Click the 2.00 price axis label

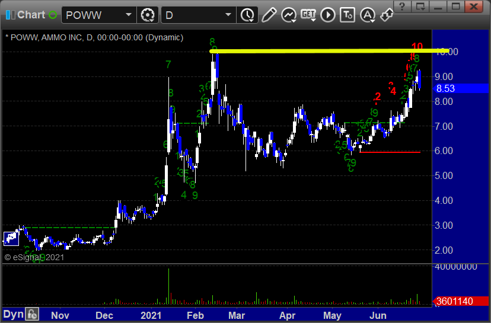(x=444, y=250)
